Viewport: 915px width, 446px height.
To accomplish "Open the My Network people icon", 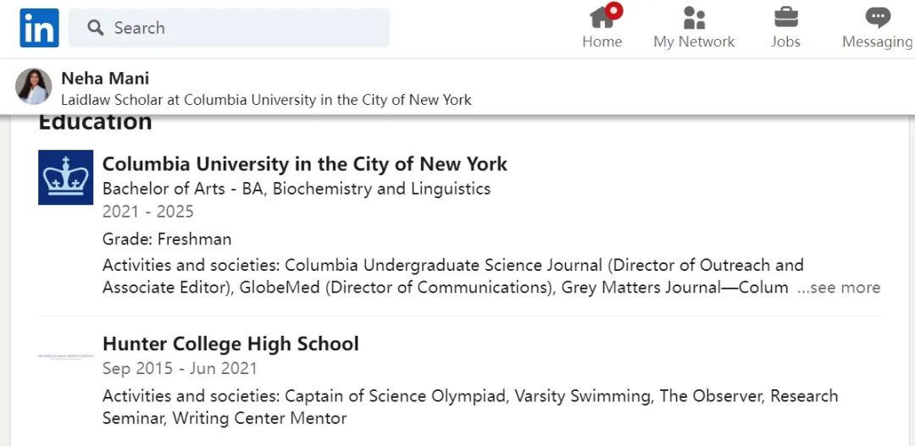I will pyautogui.click(x=694, y=17).
